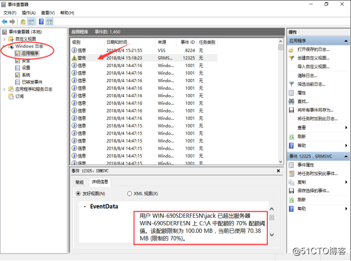Open the 操作(A) menu
This screenshot has width=351, height=261.
pos(29,13)
